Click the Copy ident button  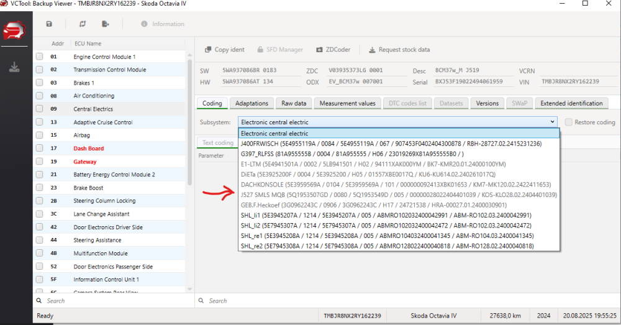point(225,50)
